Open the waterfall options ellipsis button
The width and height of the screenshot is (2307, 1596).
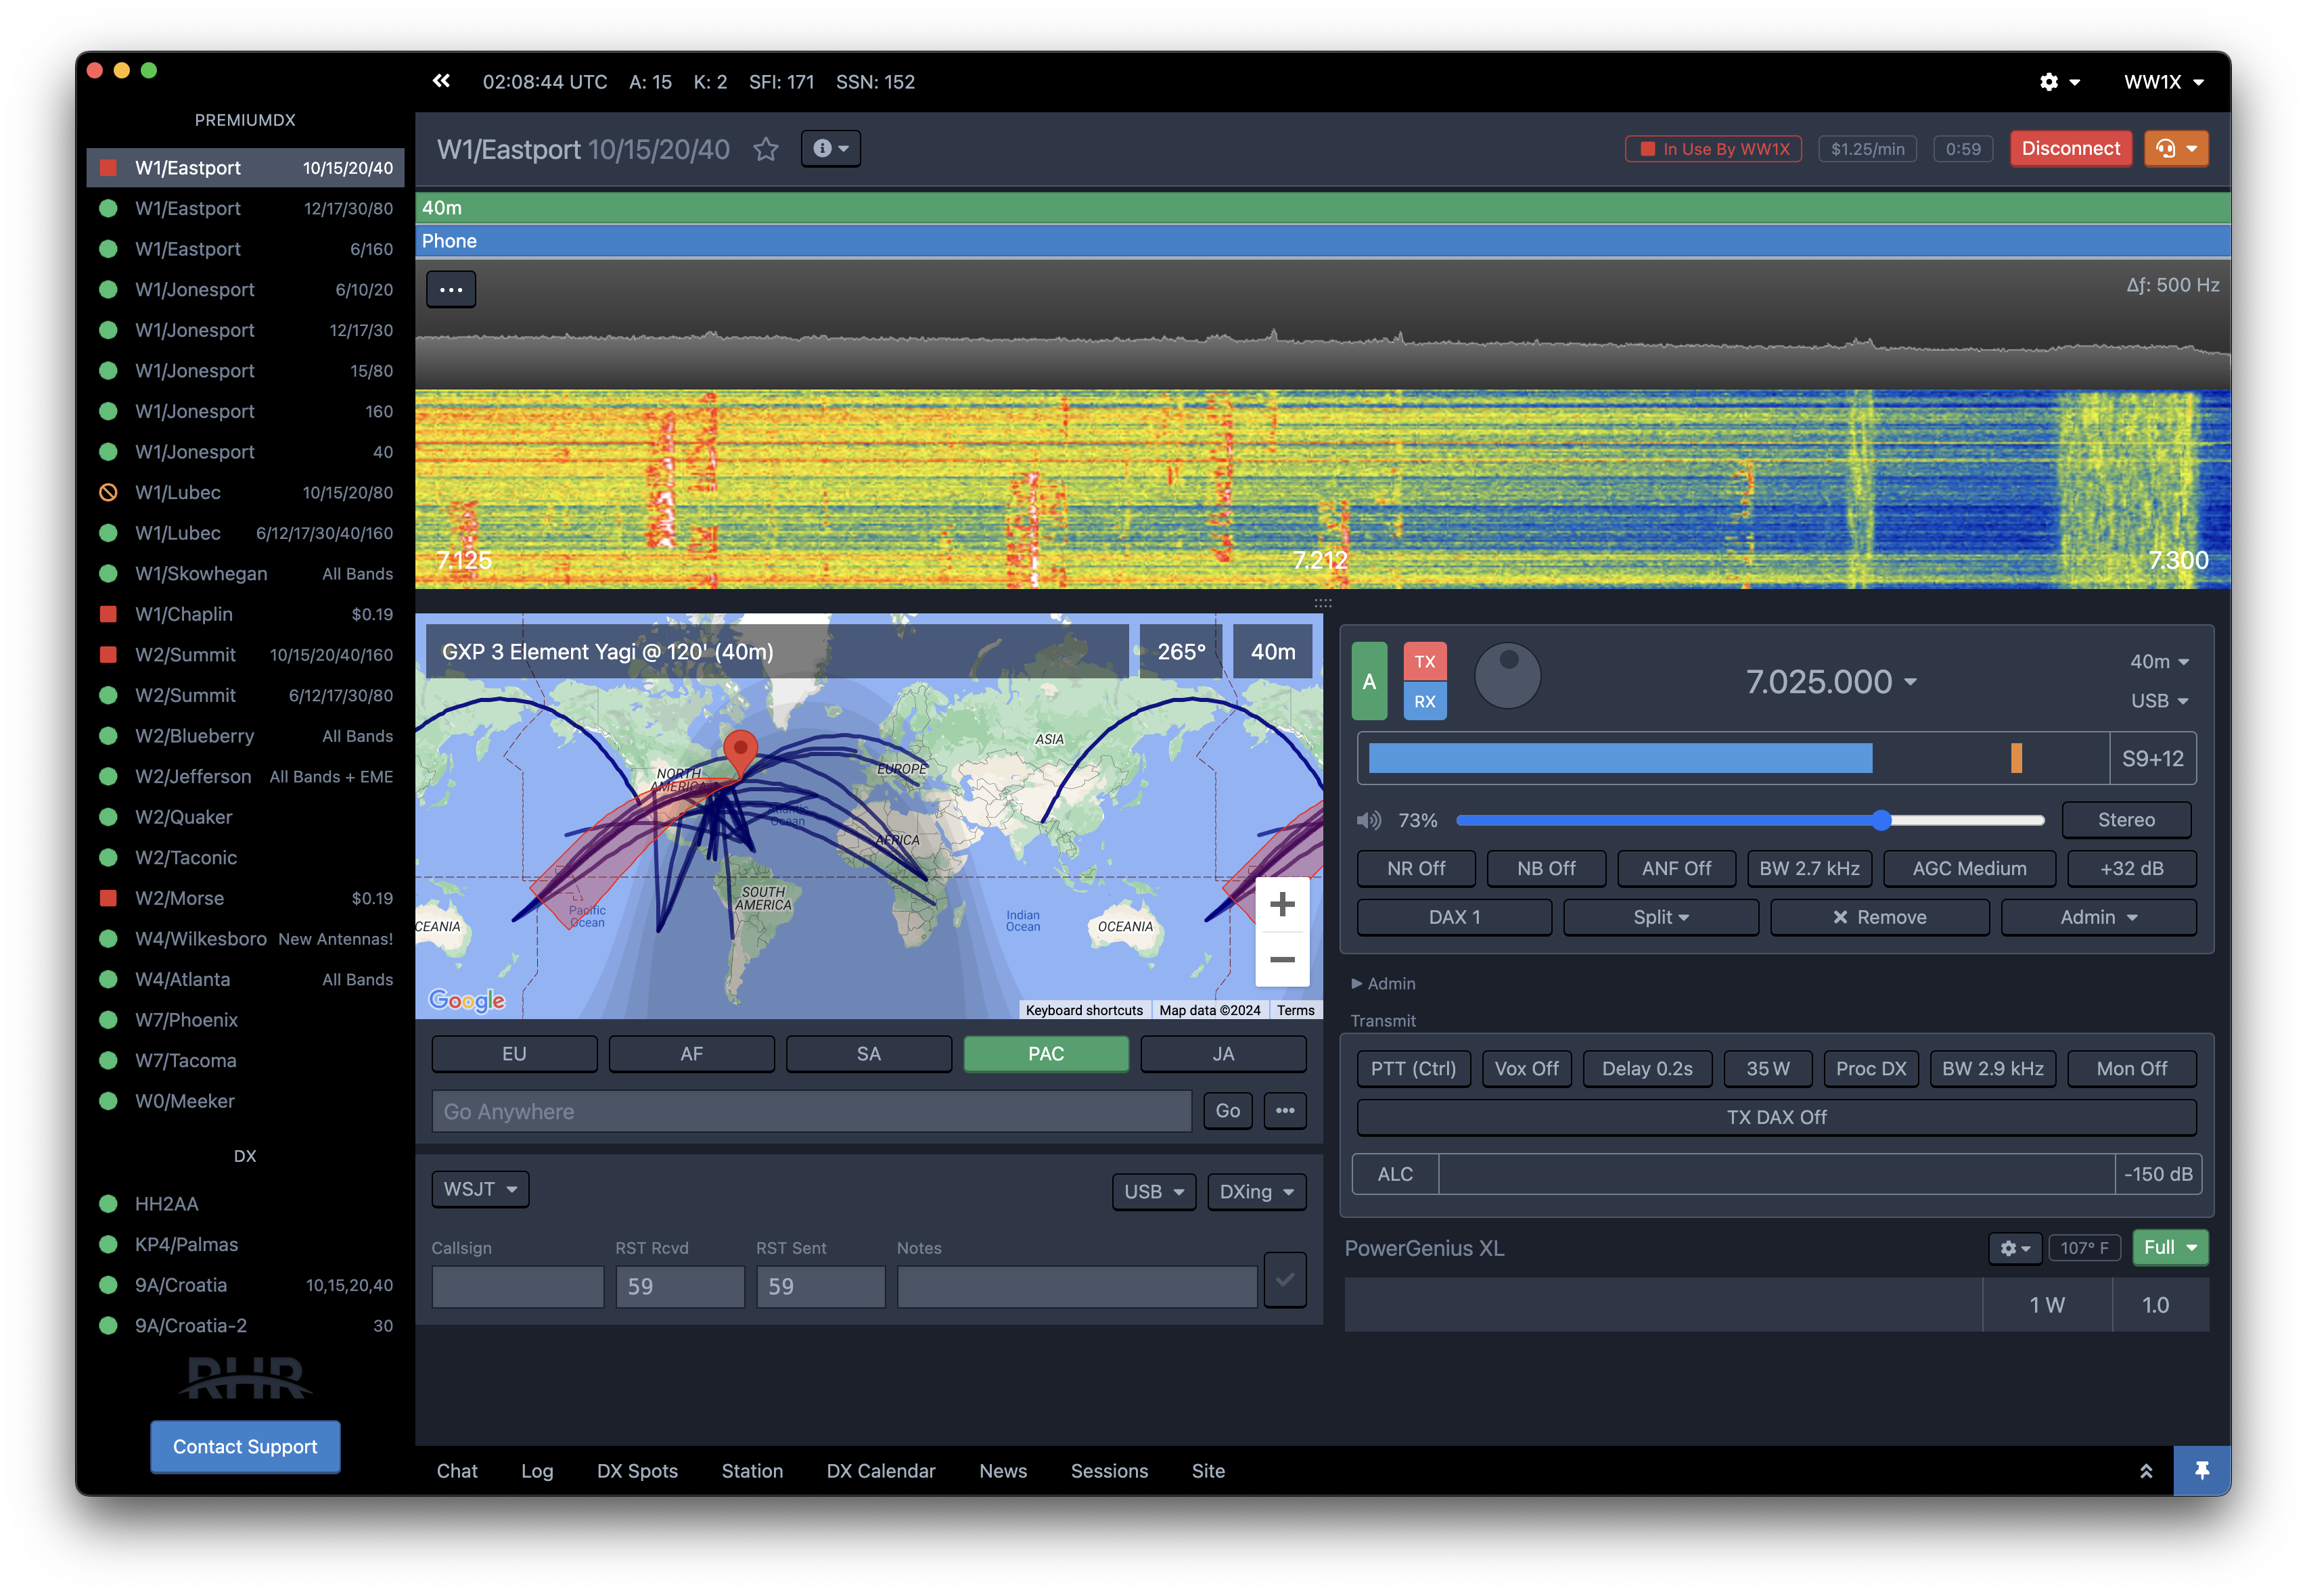pos(451,289)
